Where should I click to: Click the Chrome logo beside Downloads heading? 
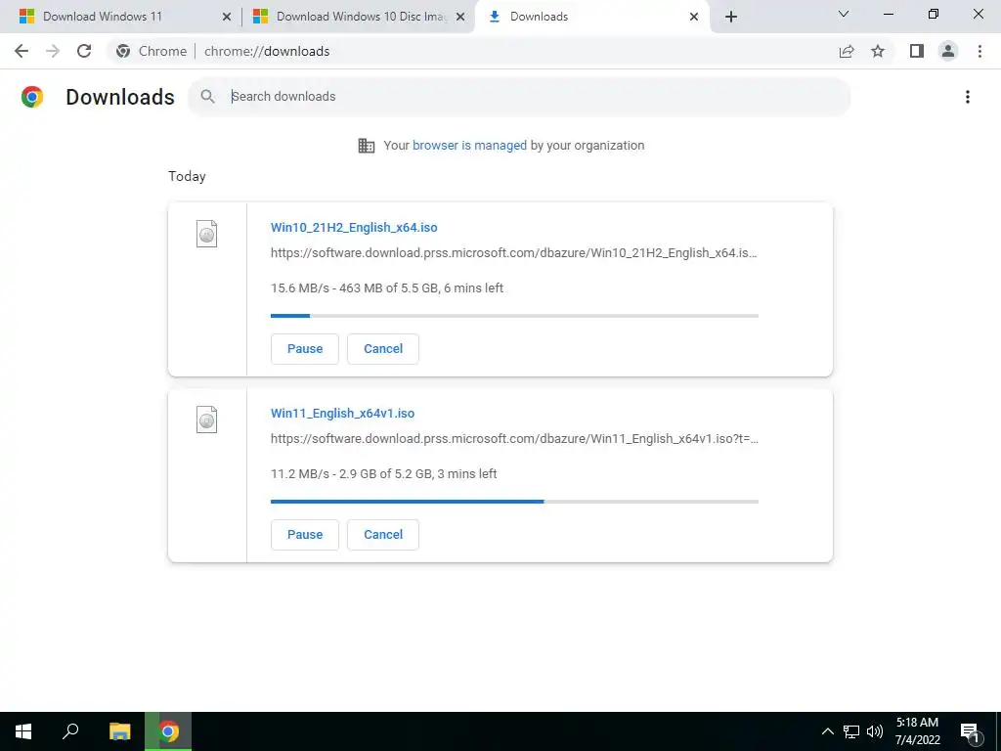click(x=32, y=97)
